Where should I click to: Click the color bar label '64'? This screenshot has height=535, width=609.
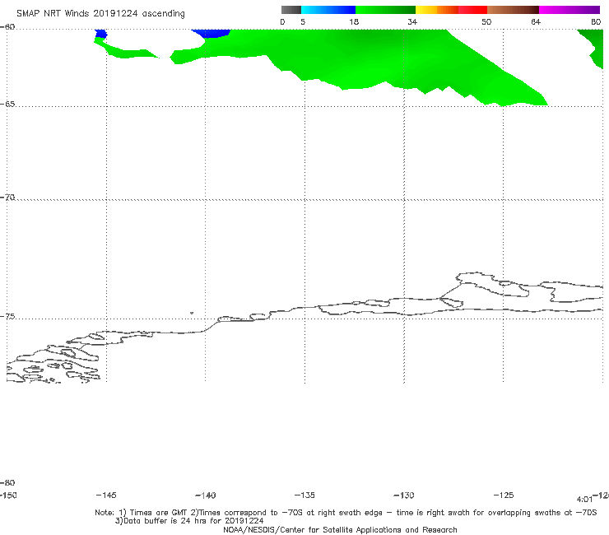pos(536,22)
